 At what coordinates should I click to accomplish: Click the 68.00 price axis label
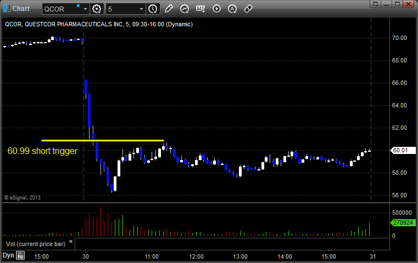399,60
